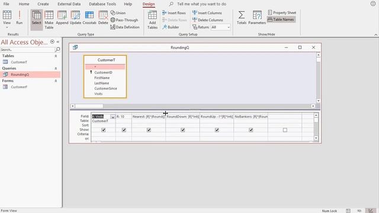This screenshot has height=213, width=379.
Task: Uncheck Show for the R: 10 column
Action: click(x=124, y=130)
